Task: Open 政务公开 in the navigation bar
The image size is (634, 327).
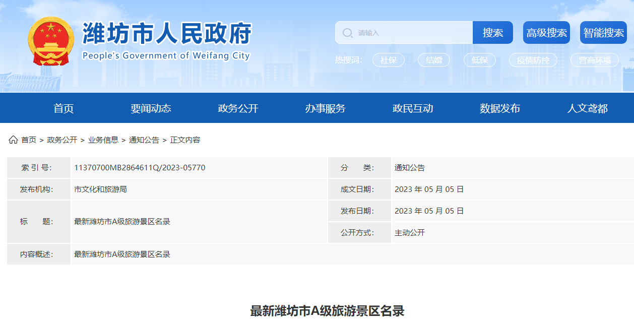Action: (x=238, y=108)
